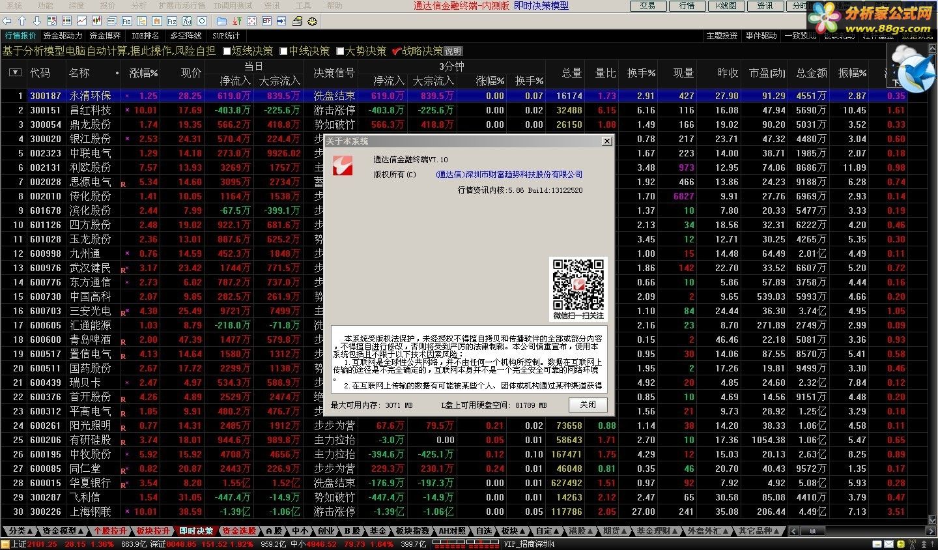Select the 个股拉升 bottom tab
938x550 pixels.
click(110, 531)
